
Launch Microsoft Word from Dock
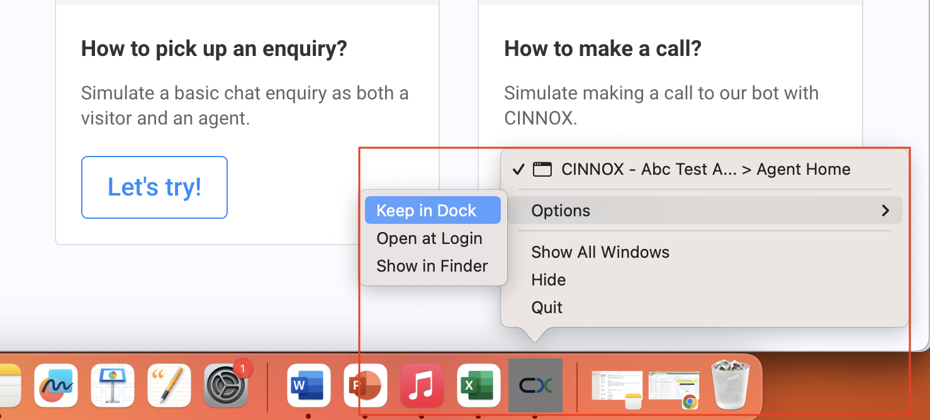pos(309,385)
